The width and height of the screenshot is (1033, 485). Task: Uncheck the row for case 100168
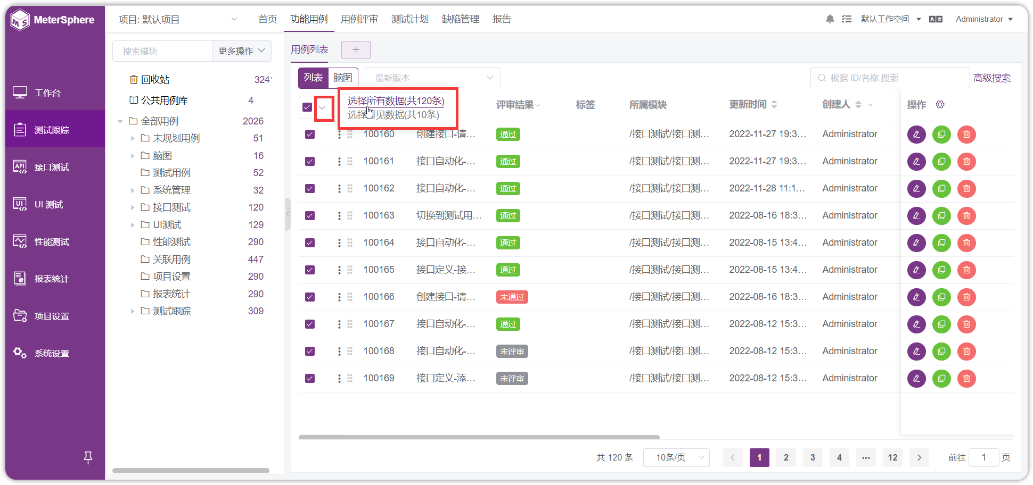[310, 352]
